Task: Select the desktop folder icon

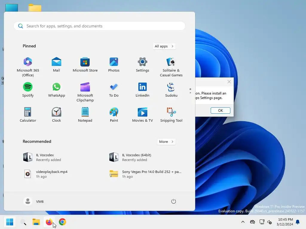Action: tap(35, 8)
